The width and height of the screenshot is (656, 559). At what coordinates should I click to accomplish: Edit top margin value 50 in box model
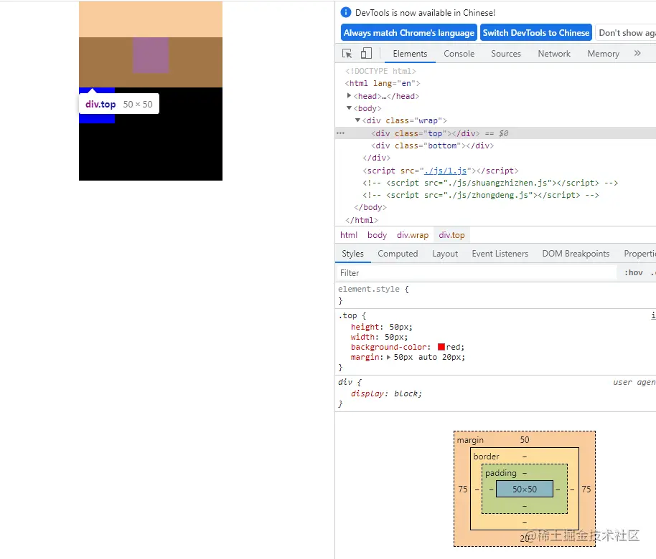525,439
